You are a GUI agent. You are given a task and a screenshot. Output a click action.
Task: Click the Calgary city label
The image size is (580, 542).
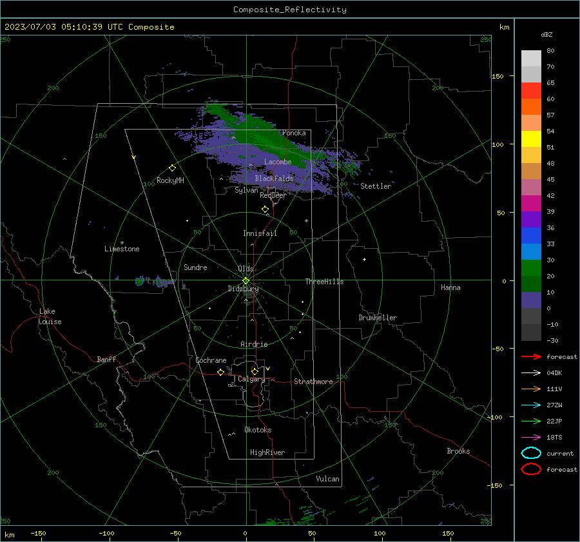(x=251, y=379)
